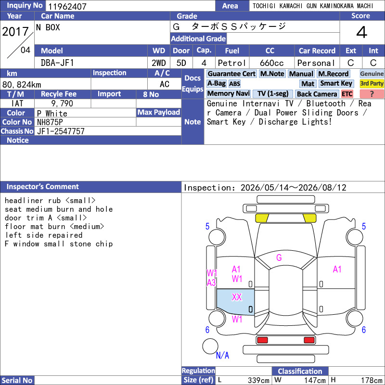Image resolution: width=385 pixels, height=385 pixels.
Task: Click the Genuine Internavi note text
Action: [x=289, y=113]
